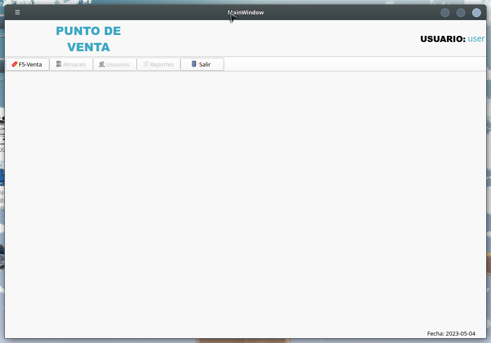Open the Reportes section
The image size is (491, 343).
[x=159, y=64]
